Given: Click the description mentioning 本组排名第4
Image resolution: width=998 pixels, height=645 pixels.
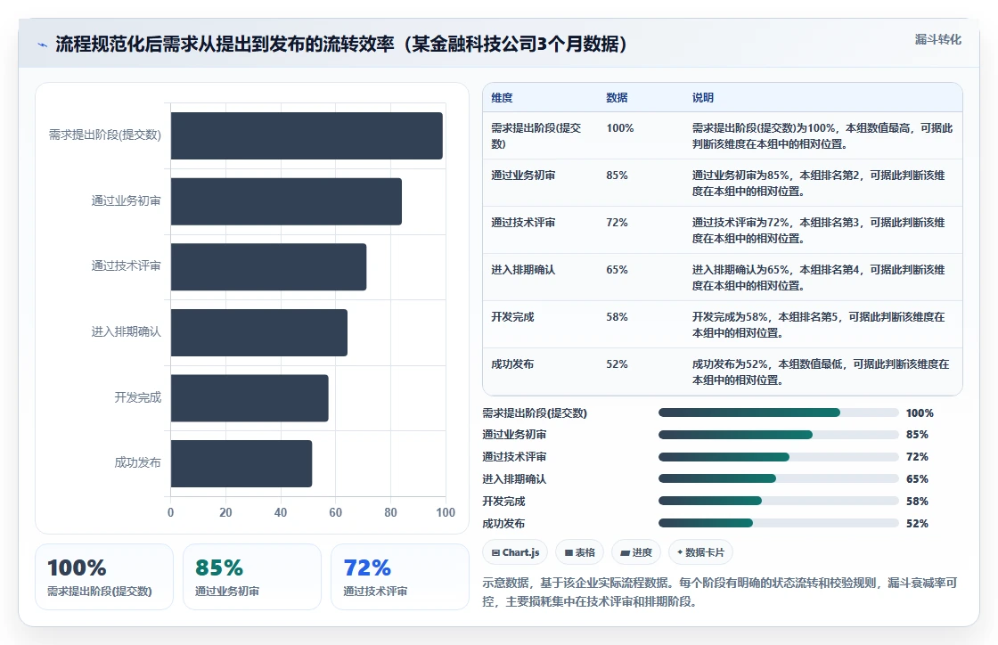Looking at the screenshot, I should pyautogui.click(x=819, y=277).
